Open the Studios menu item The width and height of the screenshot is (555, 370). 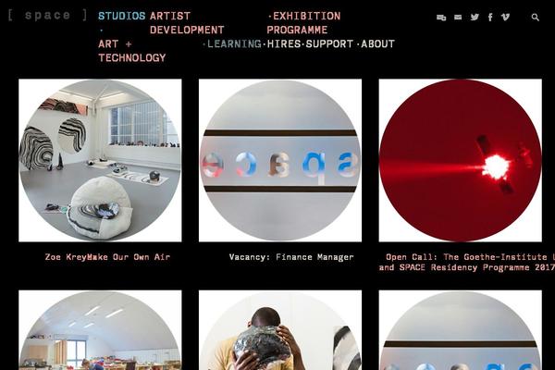[x=121, y=16]
